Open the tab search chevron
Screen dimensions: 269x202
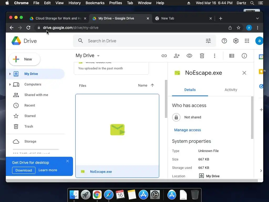click(x=257, y=18)
